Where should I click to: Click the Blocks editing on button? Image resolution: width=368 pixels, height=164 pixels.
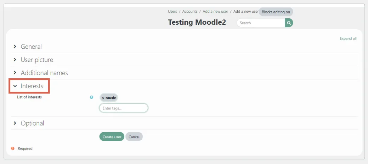click(276, 12)
